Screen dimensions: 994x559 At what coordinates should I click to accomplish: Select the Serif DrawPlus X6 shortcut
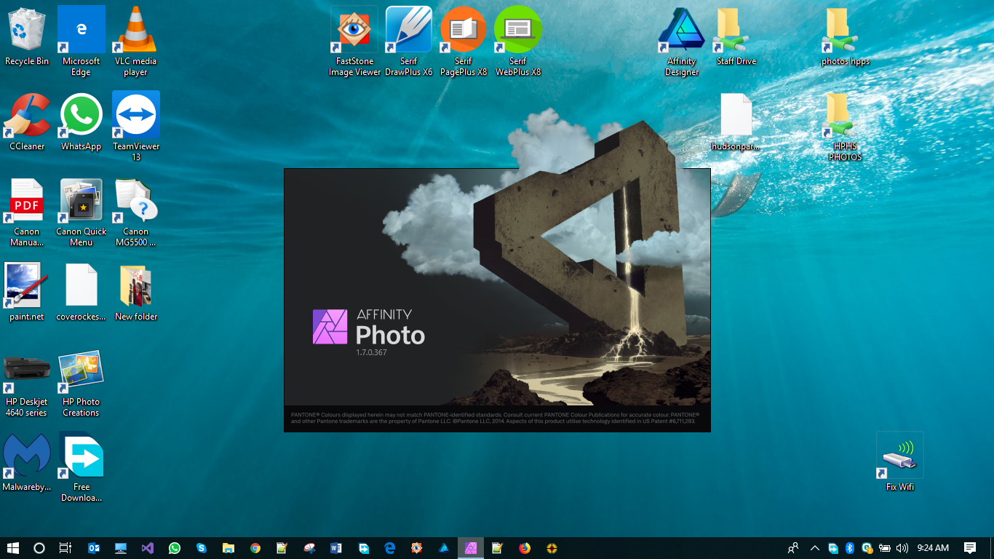408,41
